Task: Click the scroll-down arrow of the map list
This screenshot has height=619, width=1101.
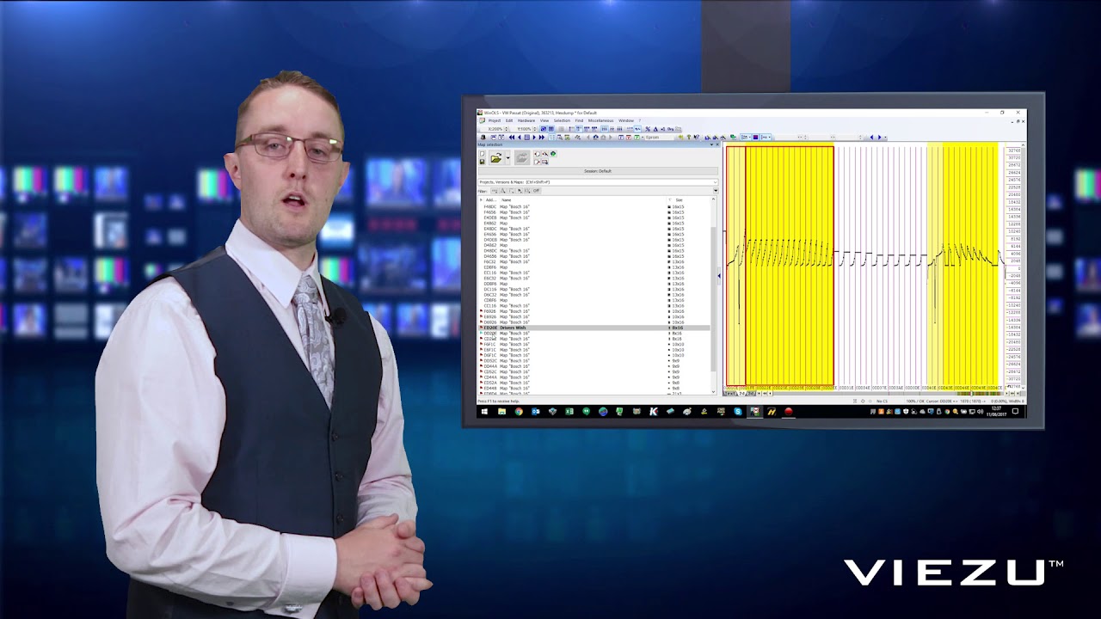Action: [713, 392]
